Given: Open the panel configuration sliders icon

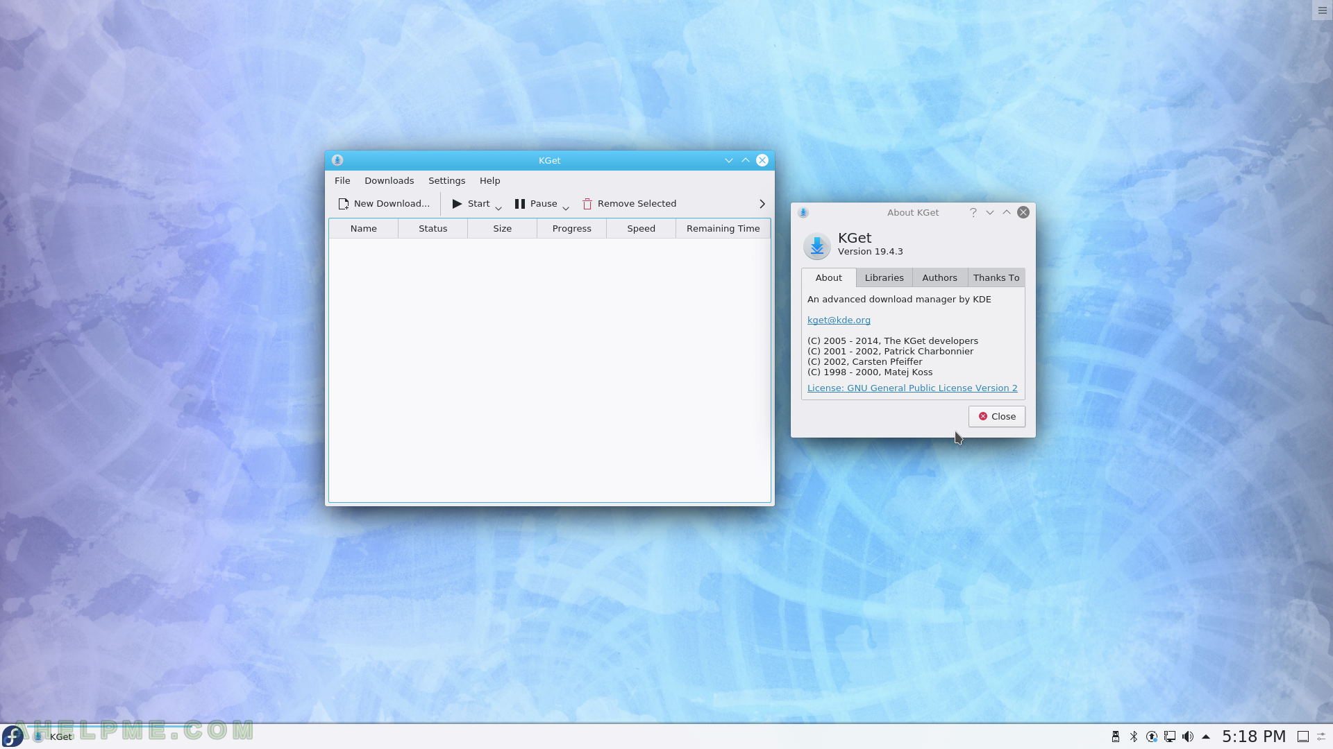Looking at the screenshot, I should [1322, 737].
